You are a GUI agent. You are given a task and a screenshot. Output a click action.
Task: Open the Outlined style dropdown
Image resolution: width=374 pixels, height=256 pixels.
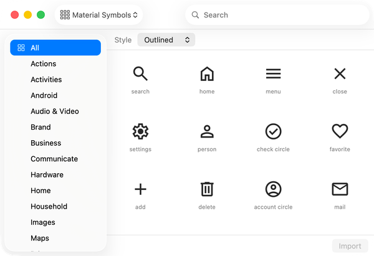[166, 40]
